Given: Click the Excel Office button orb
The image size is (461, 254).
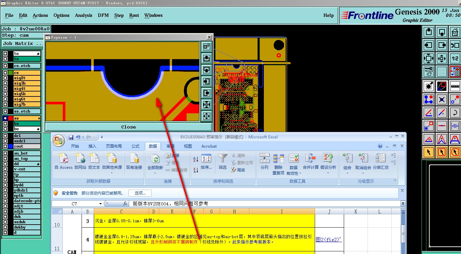Looking at the screenshot, I should tap(59, 141).
